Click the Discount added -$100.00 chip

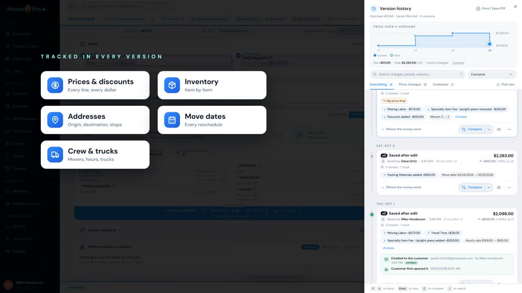[403, 117]
